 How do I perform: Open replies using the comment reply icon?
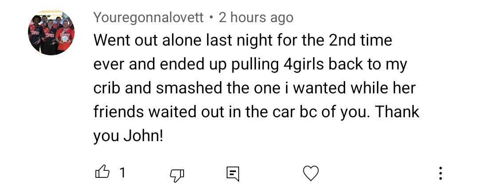(232, 173)
